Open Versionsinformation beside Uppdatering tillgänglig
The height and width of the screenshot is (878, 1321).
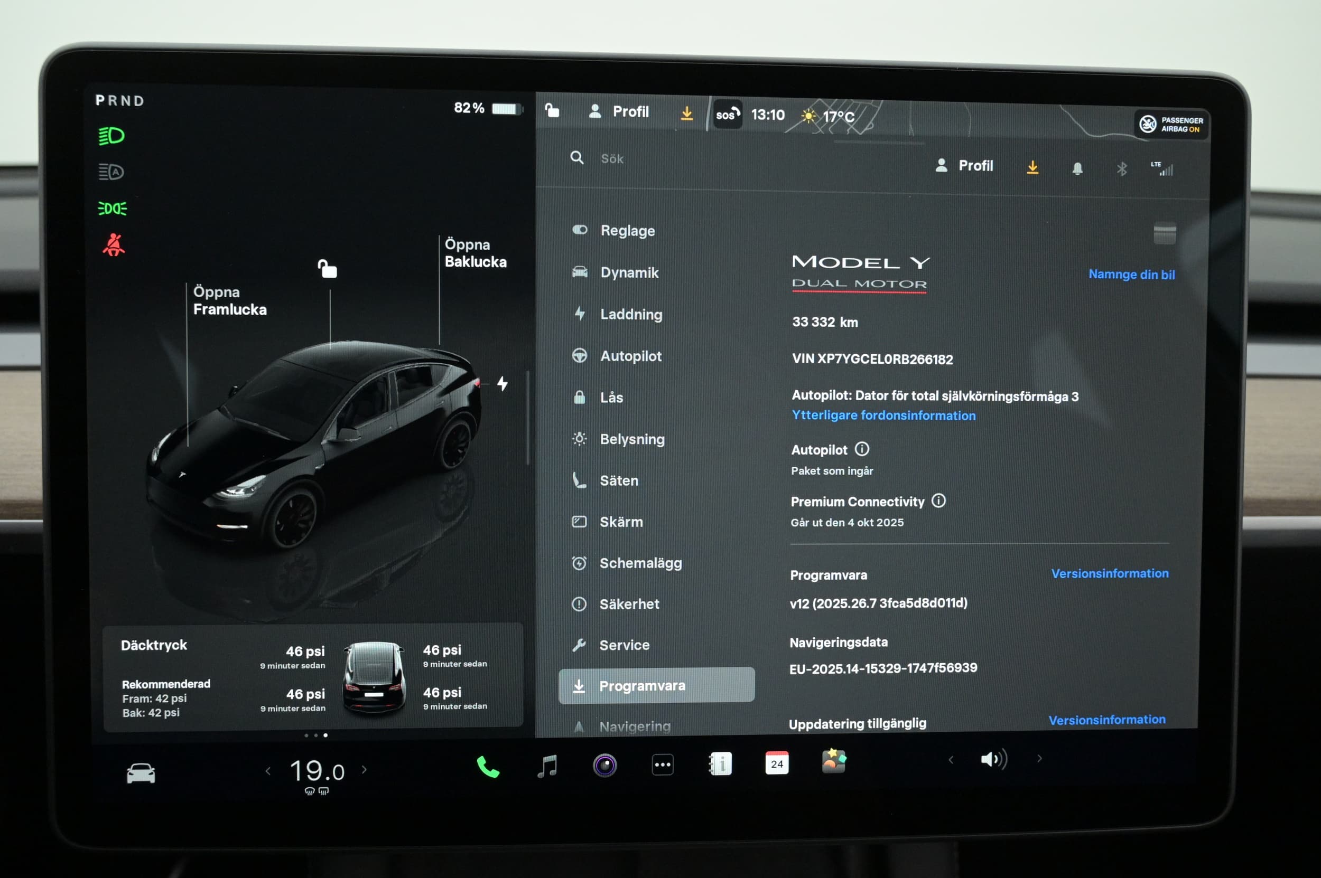[x=1107, y=720]
